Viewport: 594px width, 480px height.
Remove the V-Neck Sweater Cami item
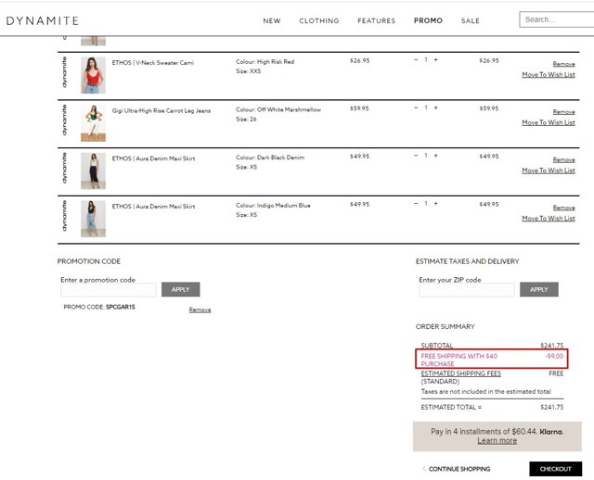pyautogui.click(x=563, y=64)
